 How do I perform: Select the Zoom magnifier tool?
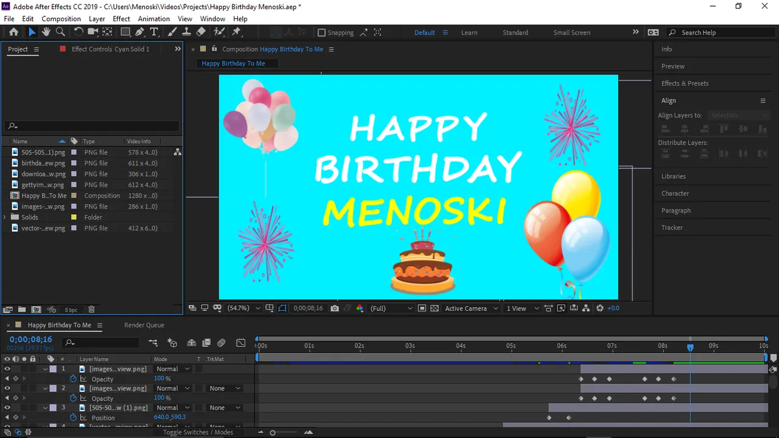point(60,32)
